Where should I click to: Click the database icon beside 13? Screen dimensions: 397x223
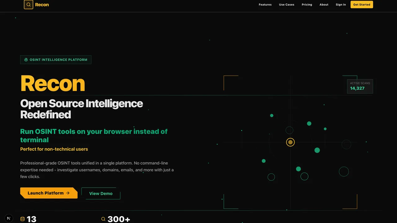[x=22, y=219]
